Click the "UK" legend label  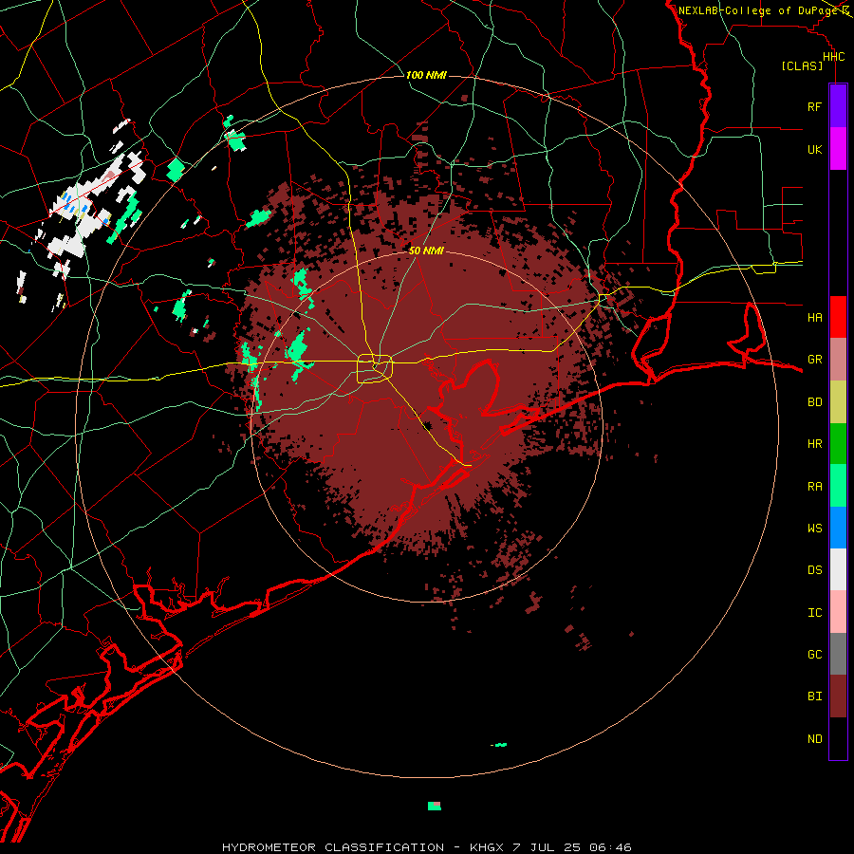coord(814,149)
